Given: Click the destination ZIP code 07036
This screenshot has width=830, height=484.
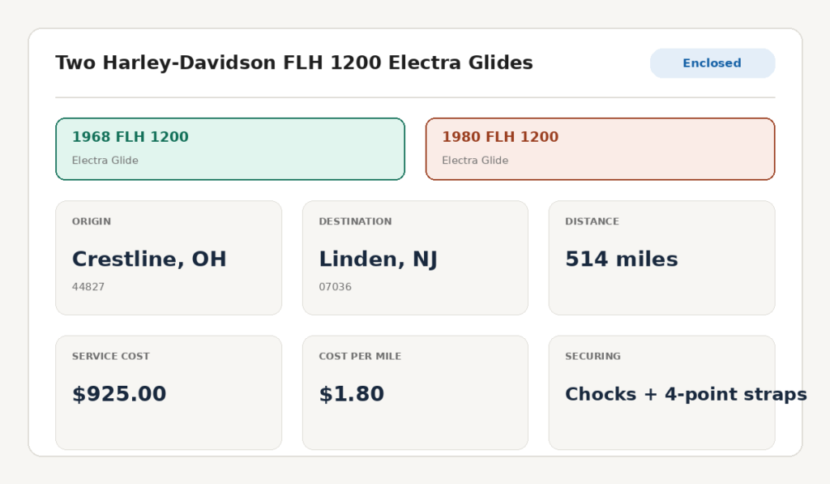Looking at the screenshot, I should click(335, 286).
